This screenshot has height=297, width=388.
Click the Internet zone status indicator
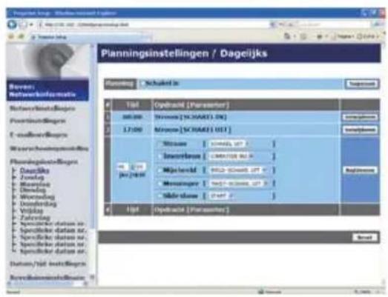pyautogui.click(x=270, y=292)
